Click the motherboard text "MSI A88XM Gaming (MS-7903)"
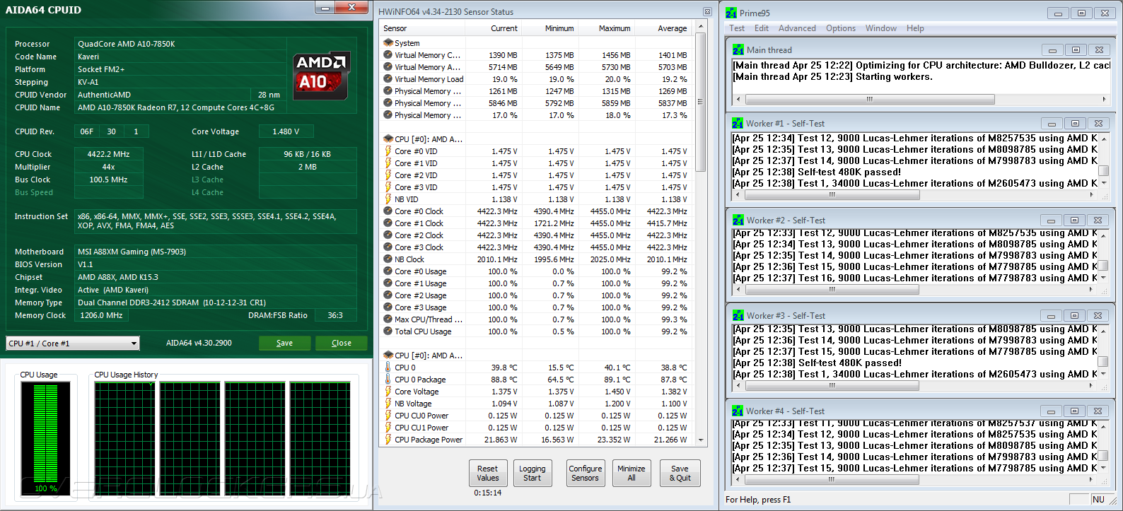The height and width of the screenshot is (511, 1123). [x=132, y=252]
